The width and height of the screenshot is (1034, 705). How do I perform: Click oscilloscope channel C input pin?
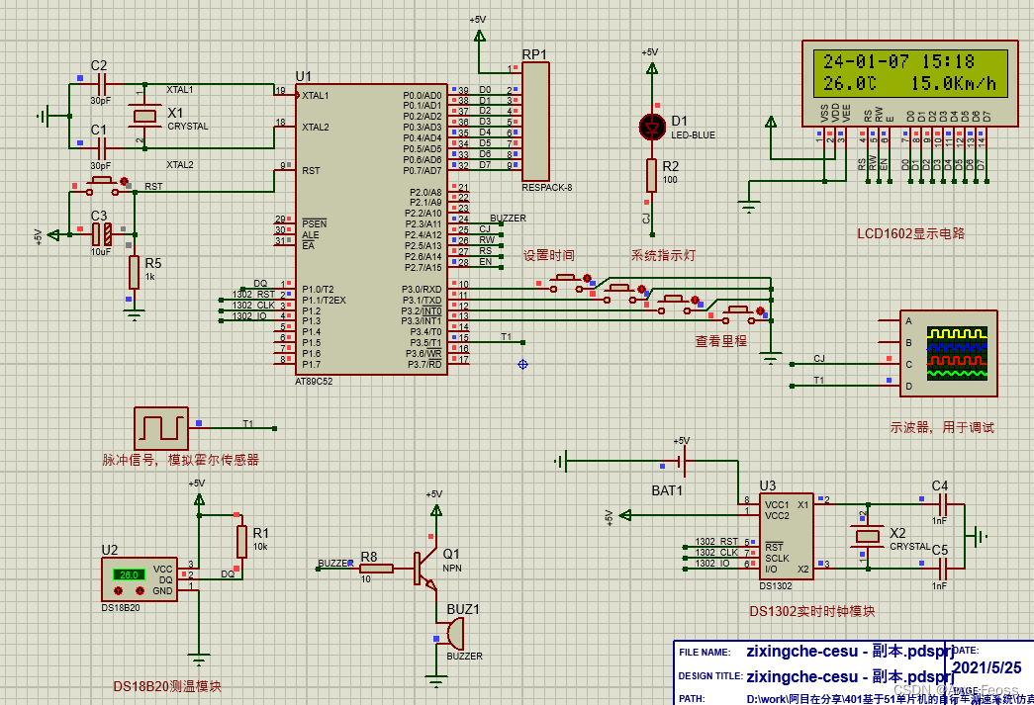[x=891, y=364]
